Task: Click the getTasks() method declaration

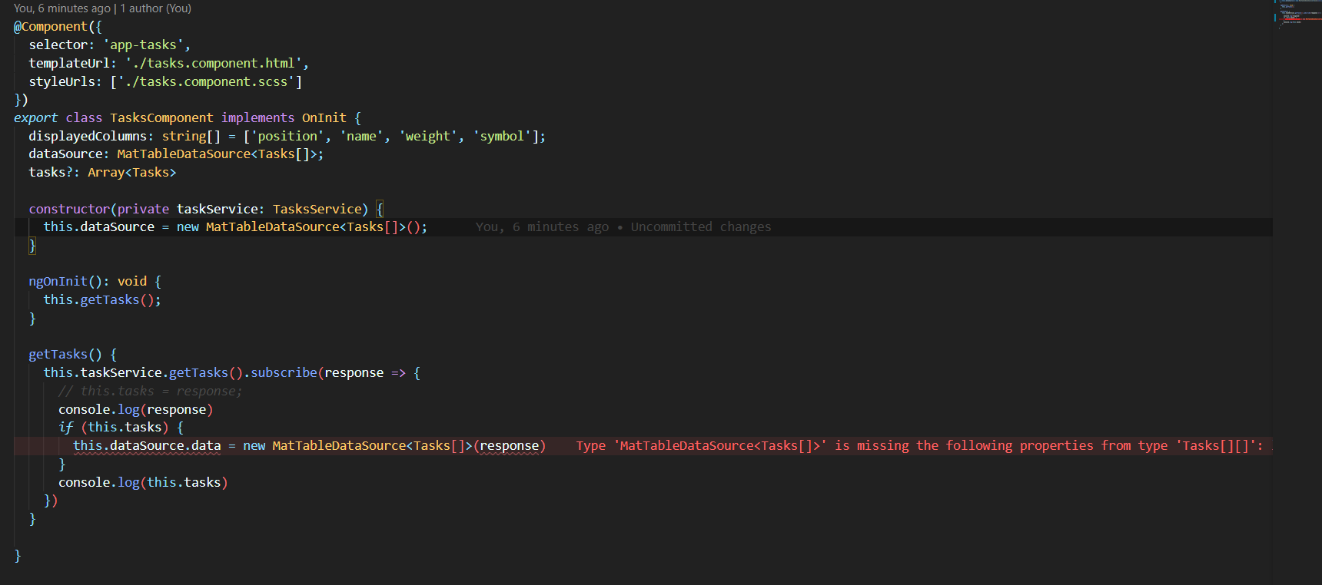Action: pyautogui.click(x=65, y=354)
